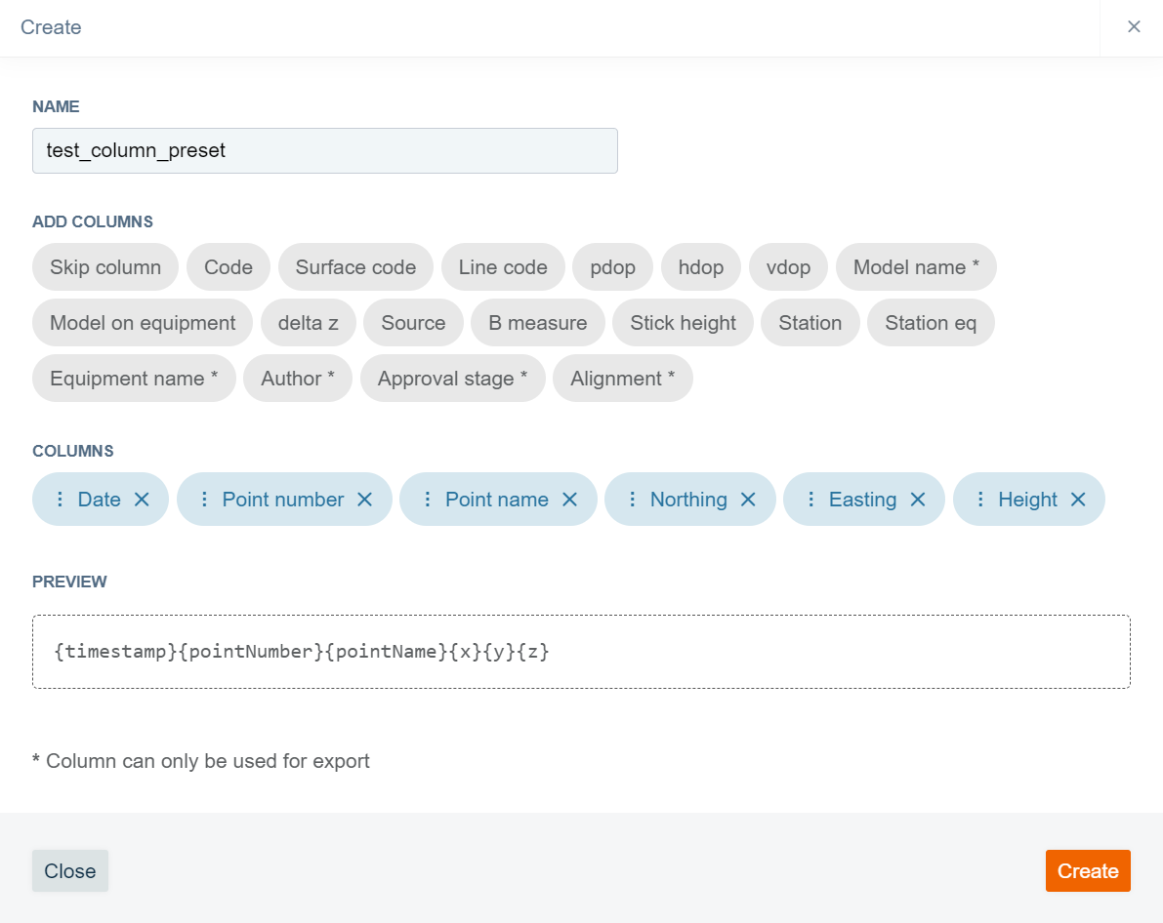Select the Height chip label
The width and height of the screenshot is (1163, 923).
[1028, 500]
